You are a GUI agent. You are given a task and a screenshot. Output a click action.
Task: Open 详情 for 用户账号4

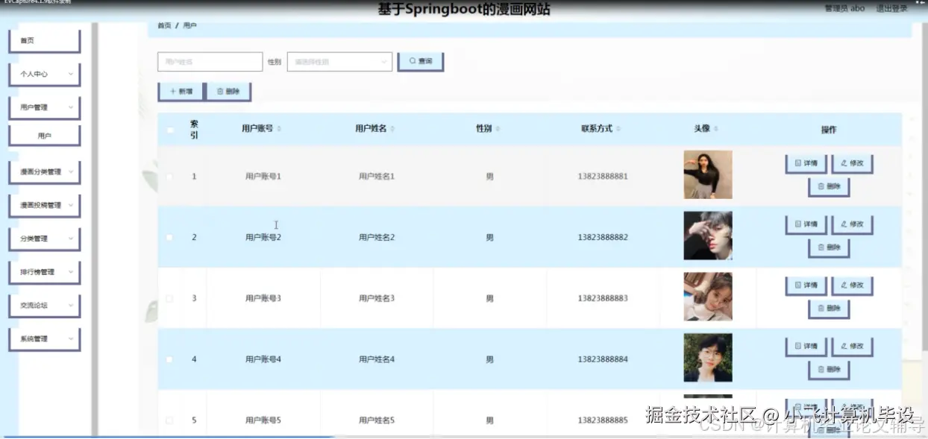pos(806,346)
